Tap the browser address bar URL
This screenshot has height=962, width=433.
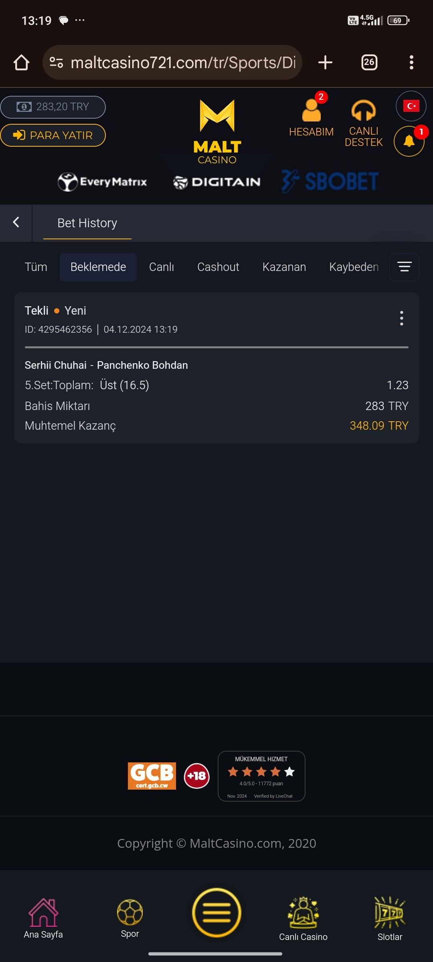182,63
